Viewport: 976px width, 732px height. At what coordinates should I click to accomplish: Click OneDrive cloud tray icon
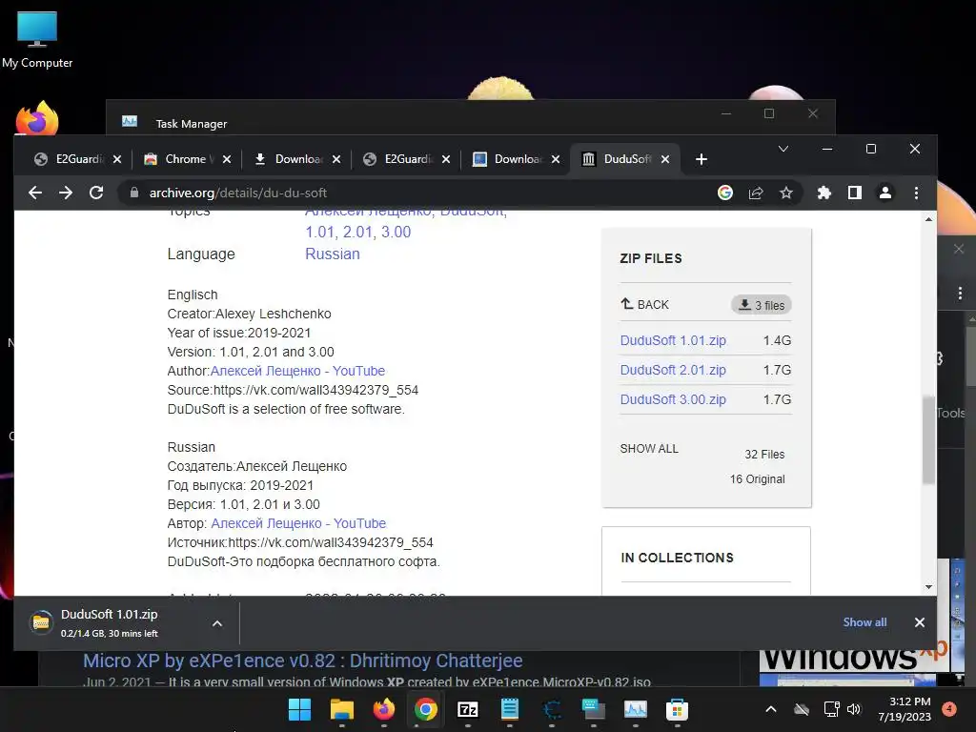coord(802,709)
